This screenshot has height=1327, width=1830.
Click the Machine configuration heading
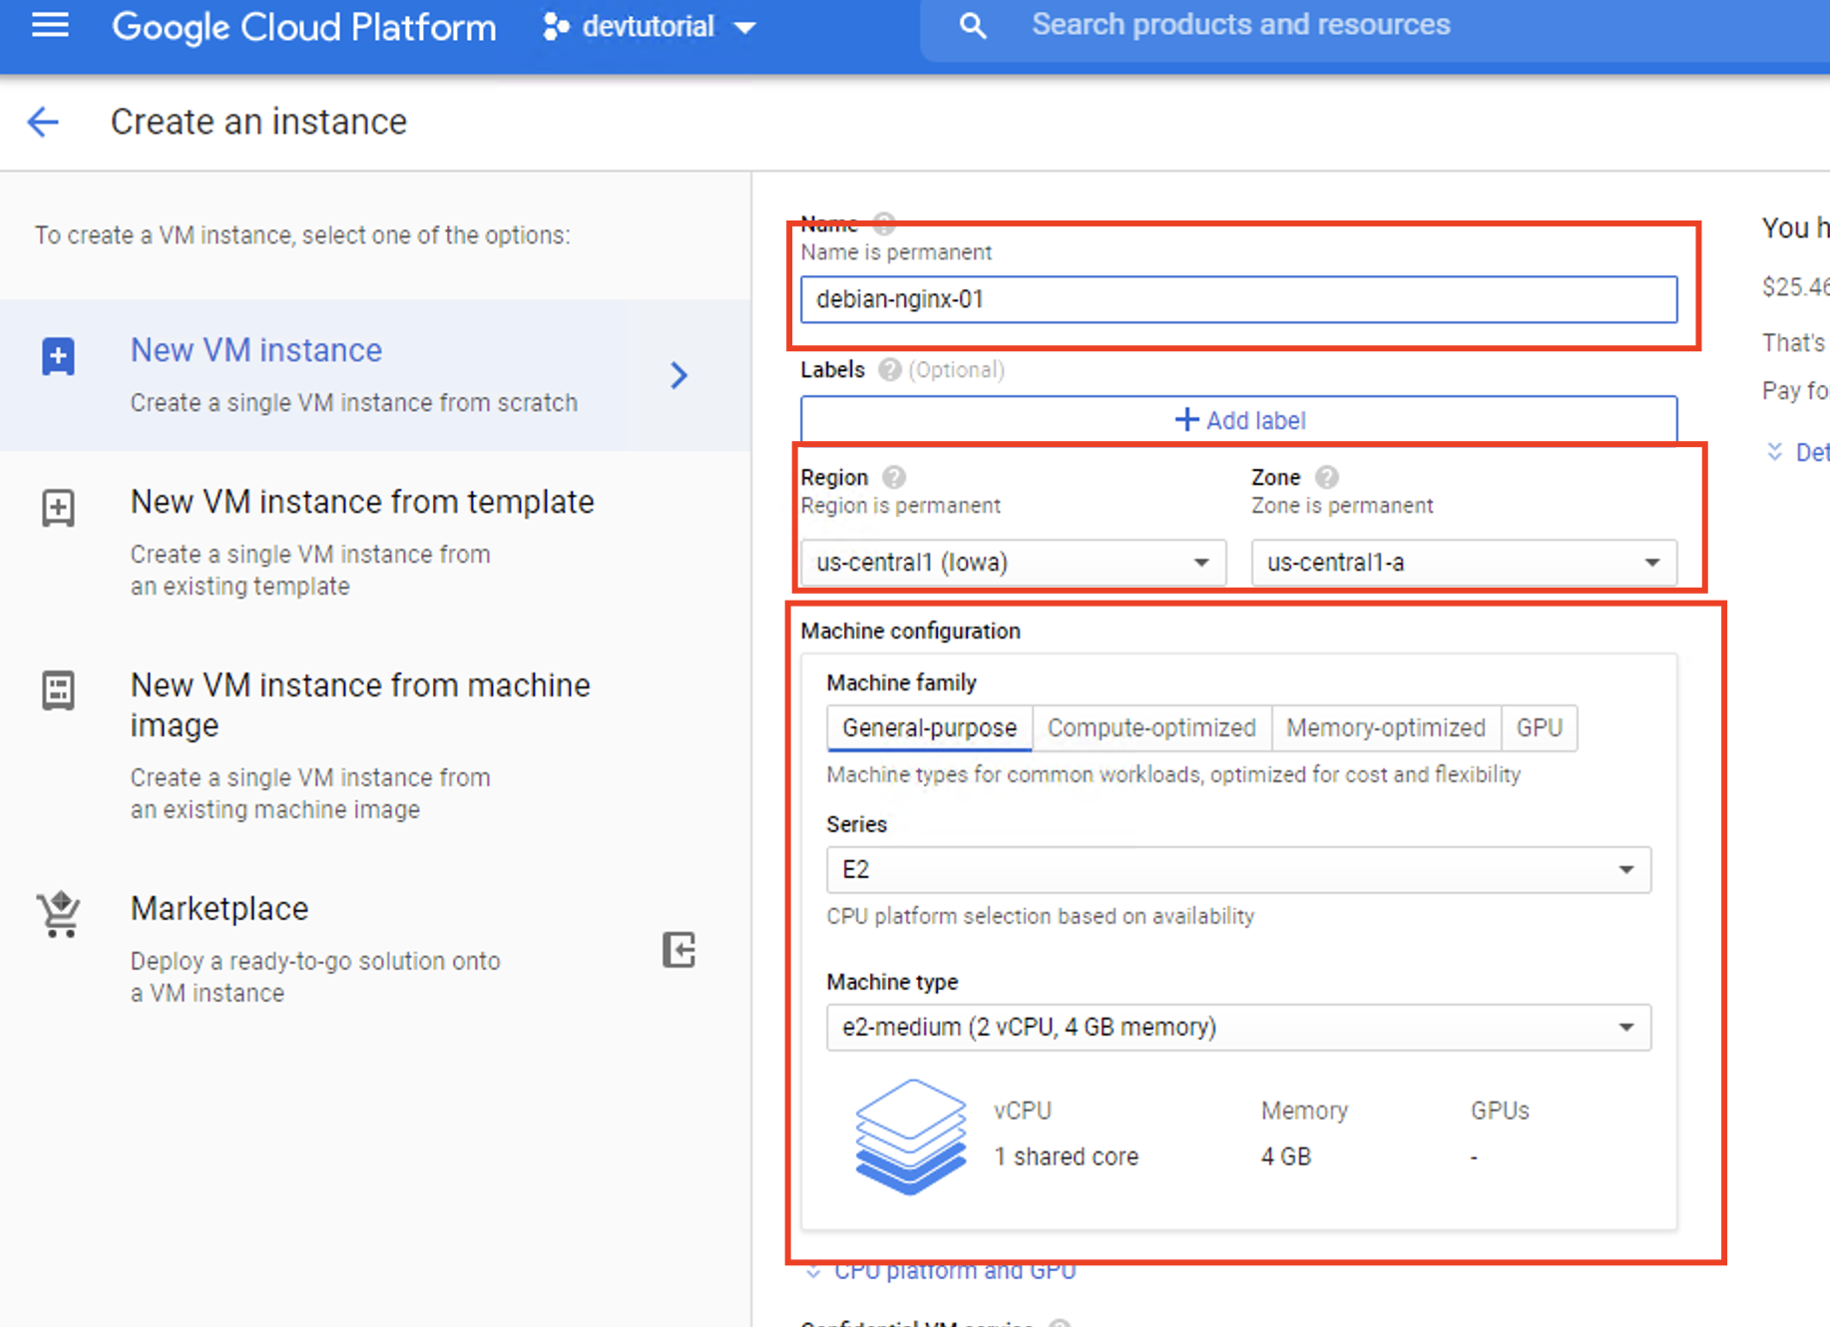(x=910, y=631)
